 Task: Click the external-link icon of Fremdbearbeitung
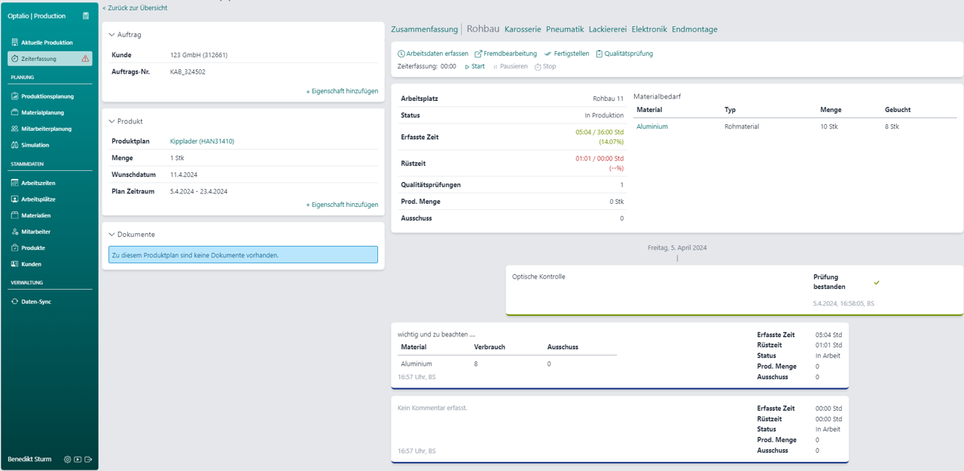point(478,54)
